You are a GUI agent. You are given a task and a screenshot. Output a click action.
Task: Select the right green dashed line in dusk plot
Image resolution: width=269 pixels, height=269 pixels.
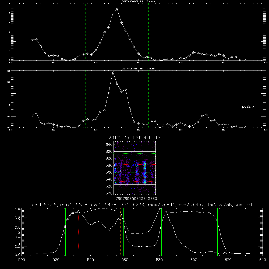(148, 99)
